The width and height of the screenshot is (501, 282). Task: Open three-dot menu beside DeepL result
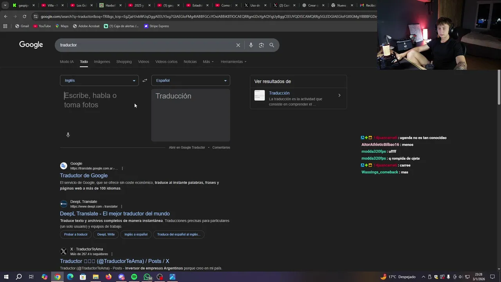[121, 206]
